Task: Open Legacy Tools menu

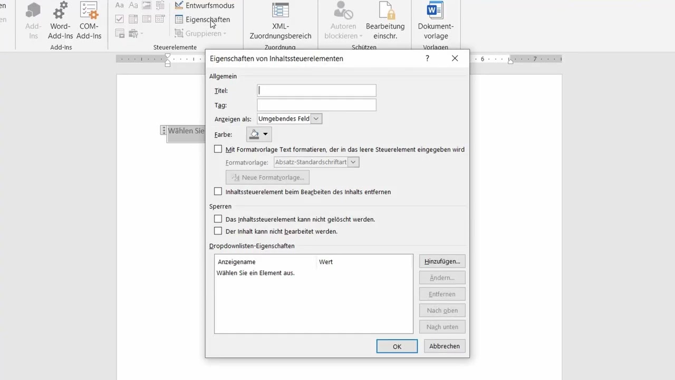Action: [x=136, y=33]
